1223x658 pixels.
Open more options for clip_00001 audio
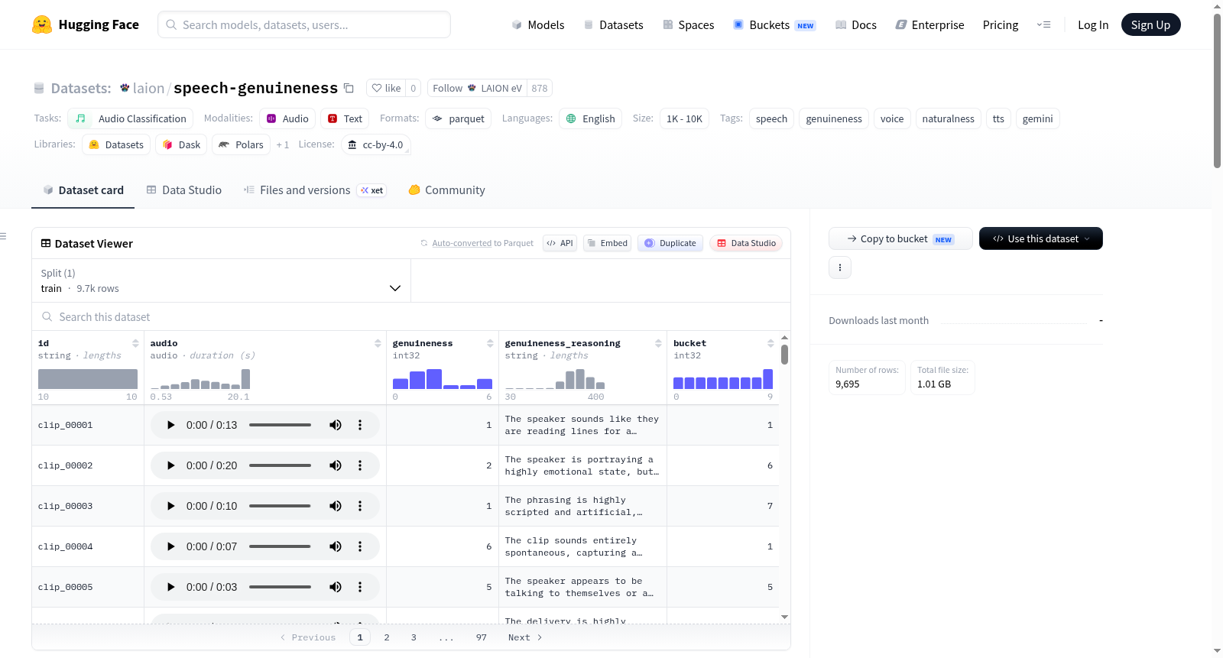click(x=360, y=425)
